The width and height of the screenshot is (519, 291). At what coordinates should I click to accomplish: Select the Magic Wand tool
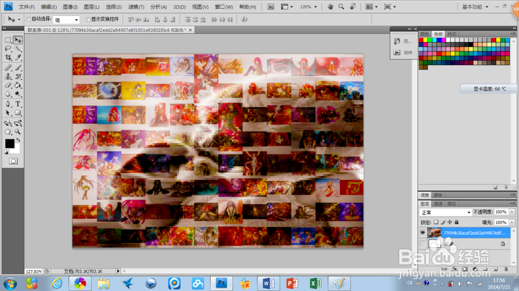pyautogui.click(x=18, y=49)
